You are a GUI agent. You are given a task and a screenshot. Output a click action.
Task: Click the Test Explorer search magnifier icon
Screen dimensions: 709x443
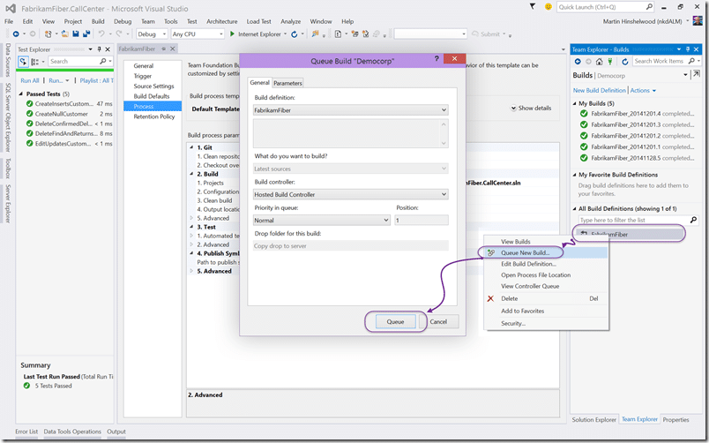point(102,61)
